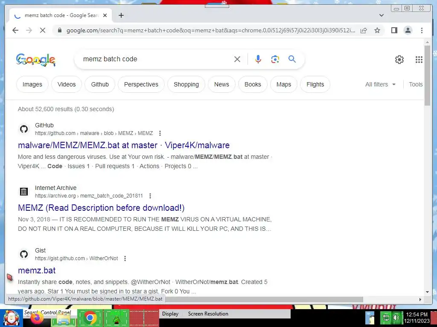The width and height of the screenshot is (437, 327).
Task: Open the network tray icon
Action: coord(386,318)
